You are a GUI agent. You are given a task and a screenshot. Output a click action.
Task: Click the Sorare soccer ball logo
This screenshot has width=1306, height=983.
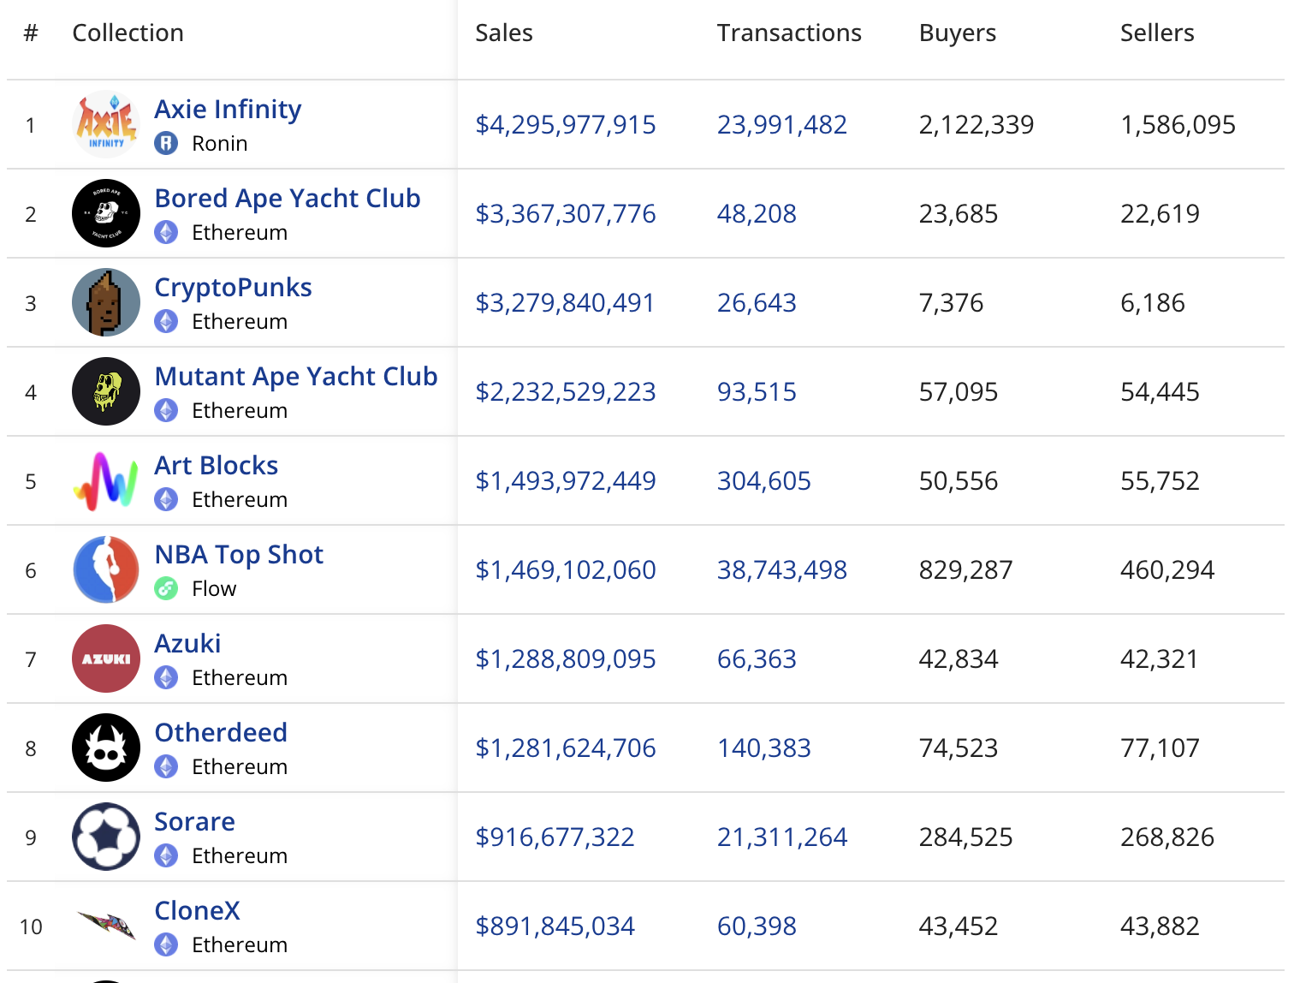[x=106, y=837]
